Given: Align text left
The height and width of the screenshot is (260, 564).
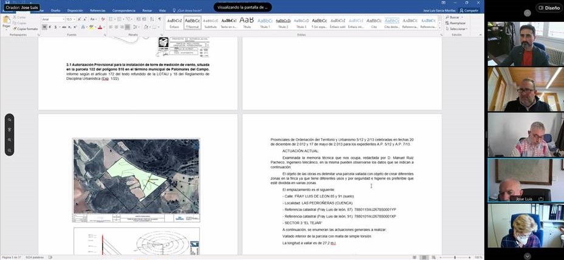Looking at the screenshot, I should point(111,27).
